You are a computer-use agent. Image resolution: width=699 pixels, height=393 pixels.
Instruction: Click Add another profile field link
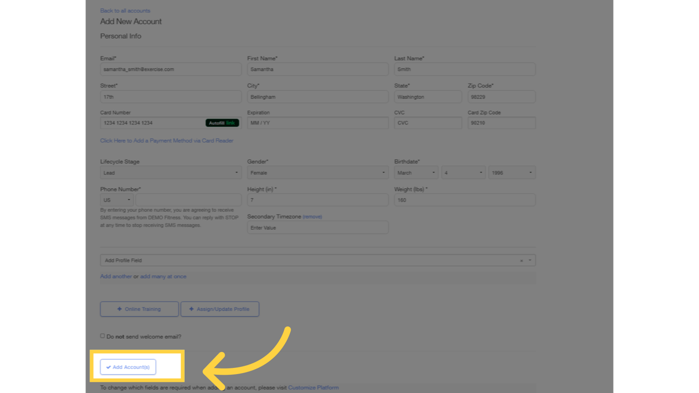click(x=116, y=276)
